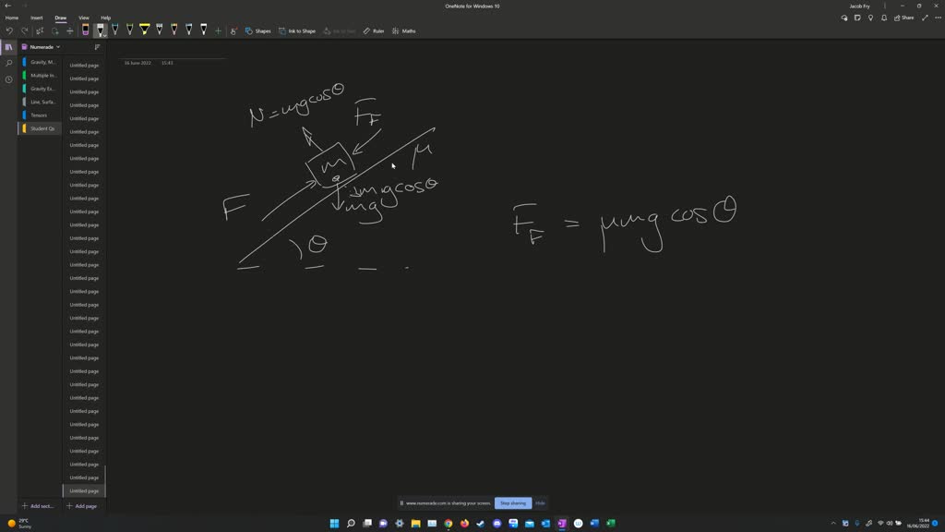Select the Lasso Select tool
This screenshot has height=532, width=945.
point(40,30)
